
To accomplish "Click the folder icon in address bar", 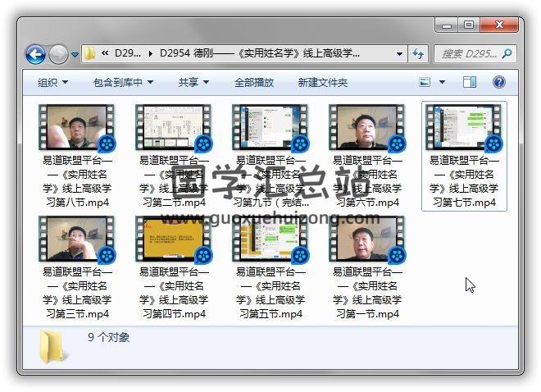I will pos(90,54).
